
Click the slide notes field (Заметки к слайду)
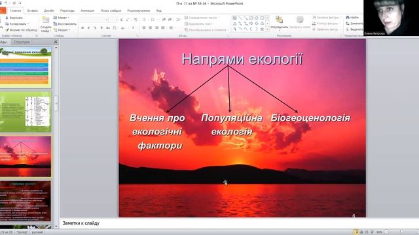pos(239,223)
